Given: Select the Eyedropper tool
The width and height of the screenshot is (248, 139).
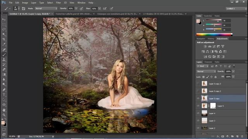Looking at the screenshot, I should tap(4, 44).
